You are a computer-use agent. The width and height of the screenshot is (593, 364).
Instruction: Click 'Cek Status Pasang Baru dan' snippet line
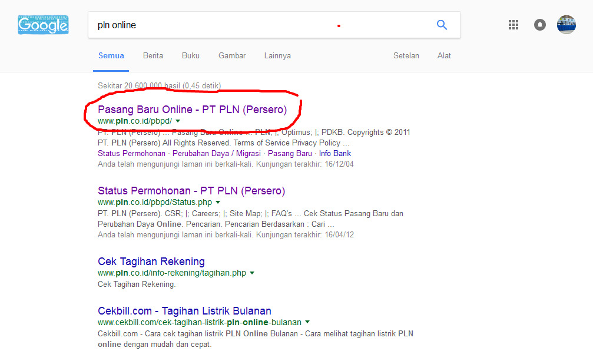tap(353, 213)
